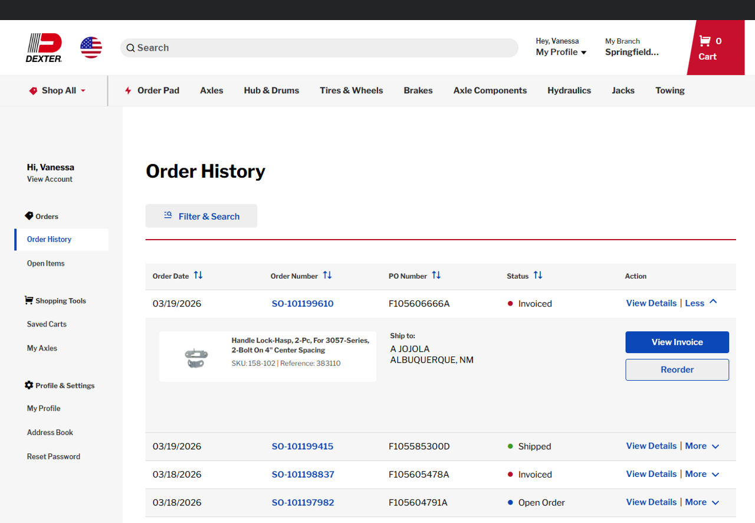Click View Account in sidebar

(x=50, y=179)
